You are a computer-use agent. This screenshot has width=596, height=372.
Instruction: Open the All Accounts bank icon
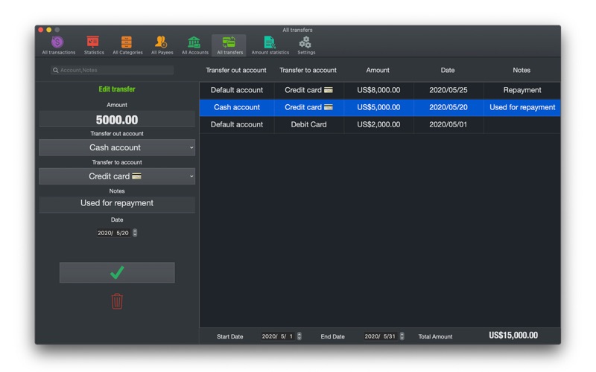194,45
